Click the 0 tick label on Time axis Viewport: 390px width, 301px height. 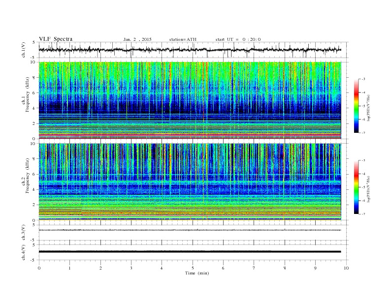pos(39,268)
